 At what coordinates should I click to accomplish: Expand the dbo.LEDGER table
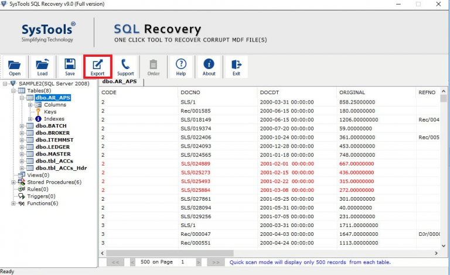22,147
